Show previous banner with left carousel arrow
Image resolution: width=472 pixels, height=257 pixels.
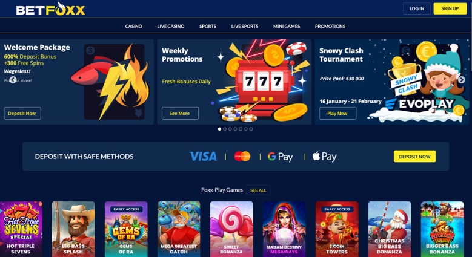(13, 80)
